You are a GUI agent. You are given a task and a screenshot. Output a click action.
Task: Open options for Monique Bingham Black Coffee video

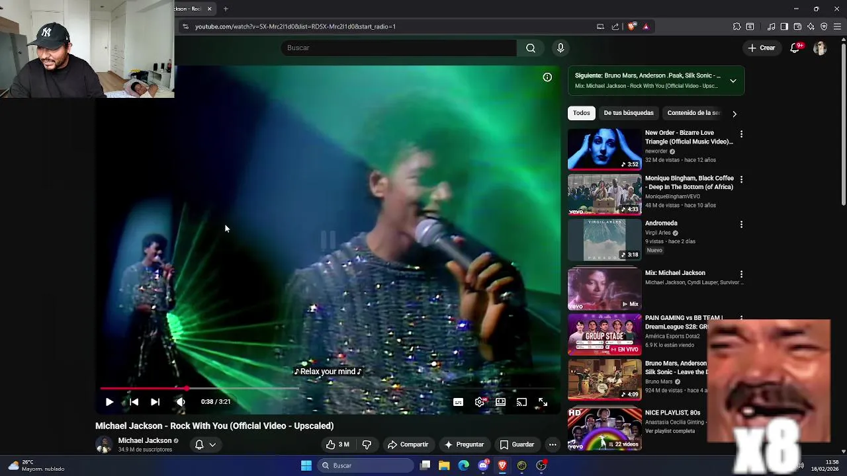pos(741,180)
